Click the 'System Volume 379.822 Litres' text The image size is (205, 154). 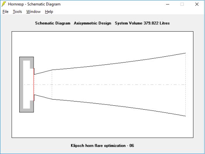pos(142,23)
